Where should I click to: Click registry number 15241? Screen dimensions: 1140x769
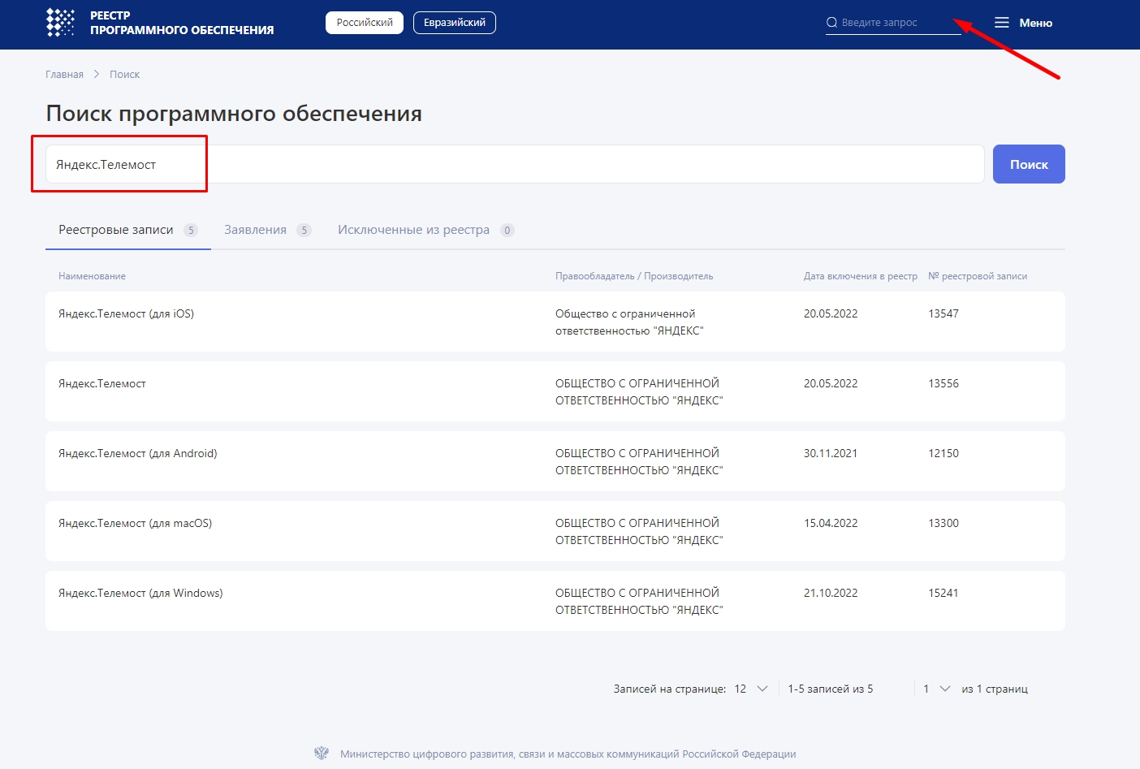click(x=944, y=593)
